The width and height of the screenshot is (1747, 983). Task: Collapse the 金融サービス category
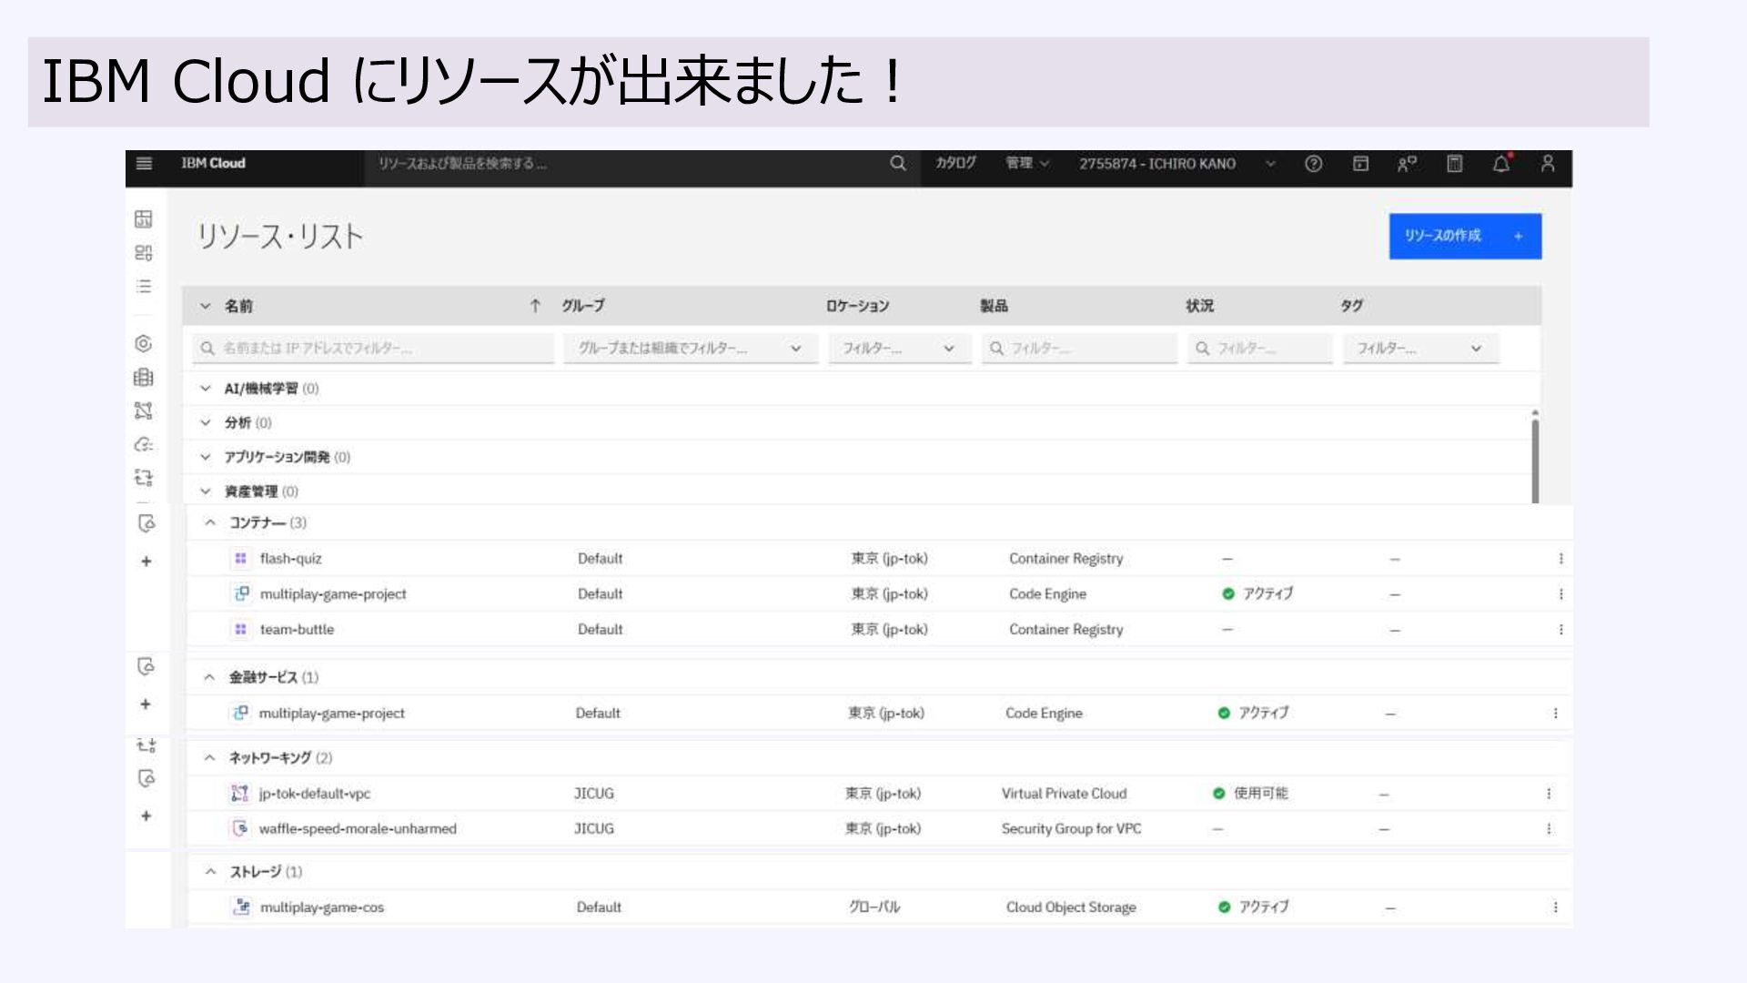click(209, 678)
